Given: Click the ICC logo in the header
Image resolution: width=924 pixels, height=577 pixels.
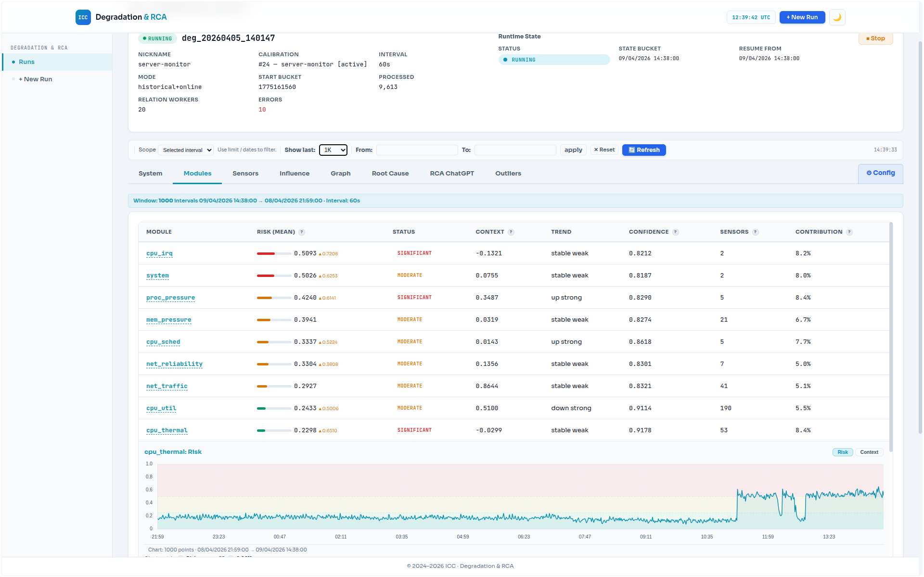Looking at the screenshot, I should point(83,17).
